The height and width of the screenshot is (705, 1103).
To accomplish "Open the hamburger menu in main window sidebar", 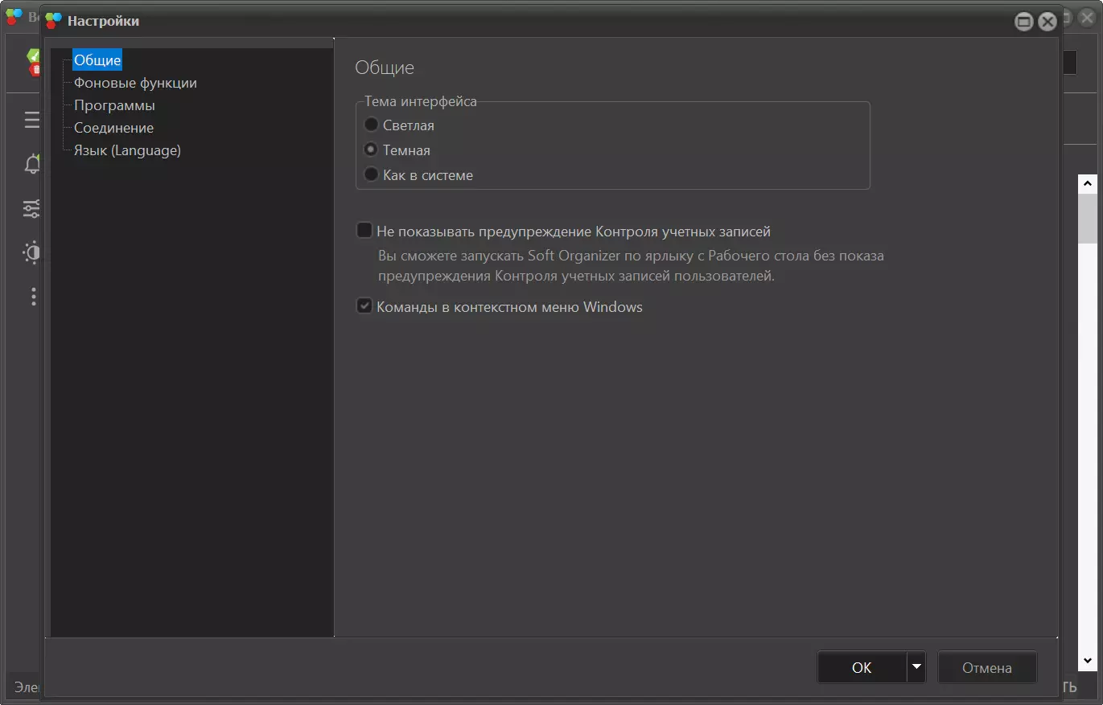I will coord(32,121).
